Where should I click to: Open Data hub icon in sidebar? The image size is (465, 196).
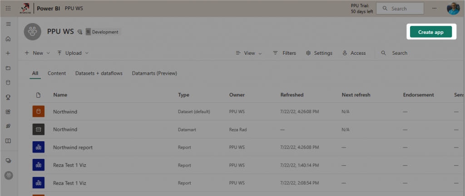8,83
